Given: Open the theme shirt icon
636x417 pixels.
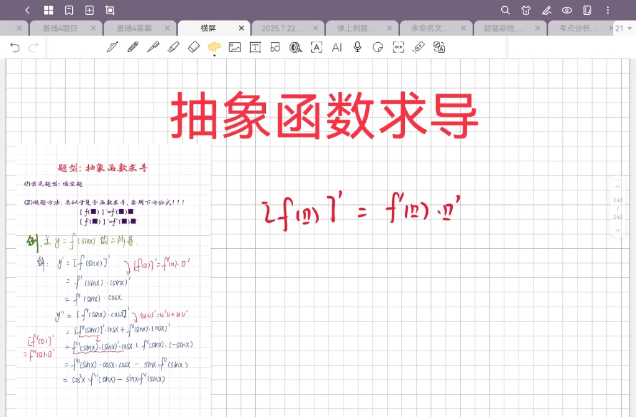Looking at the screenshot, I should pos(526,10).
